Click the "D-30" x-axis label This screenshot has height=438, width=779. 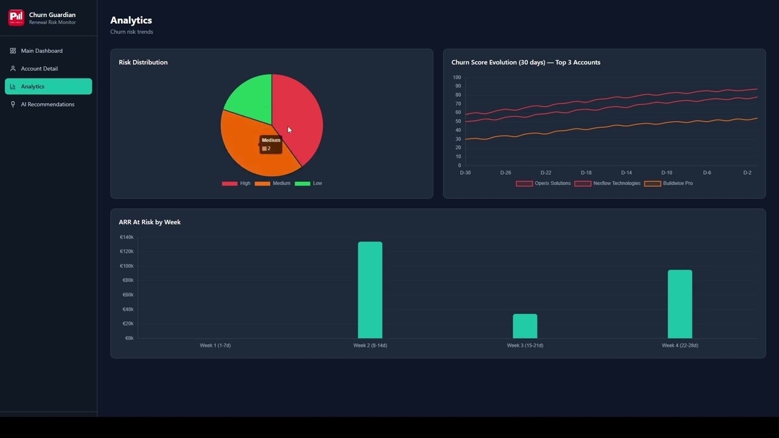465,173
